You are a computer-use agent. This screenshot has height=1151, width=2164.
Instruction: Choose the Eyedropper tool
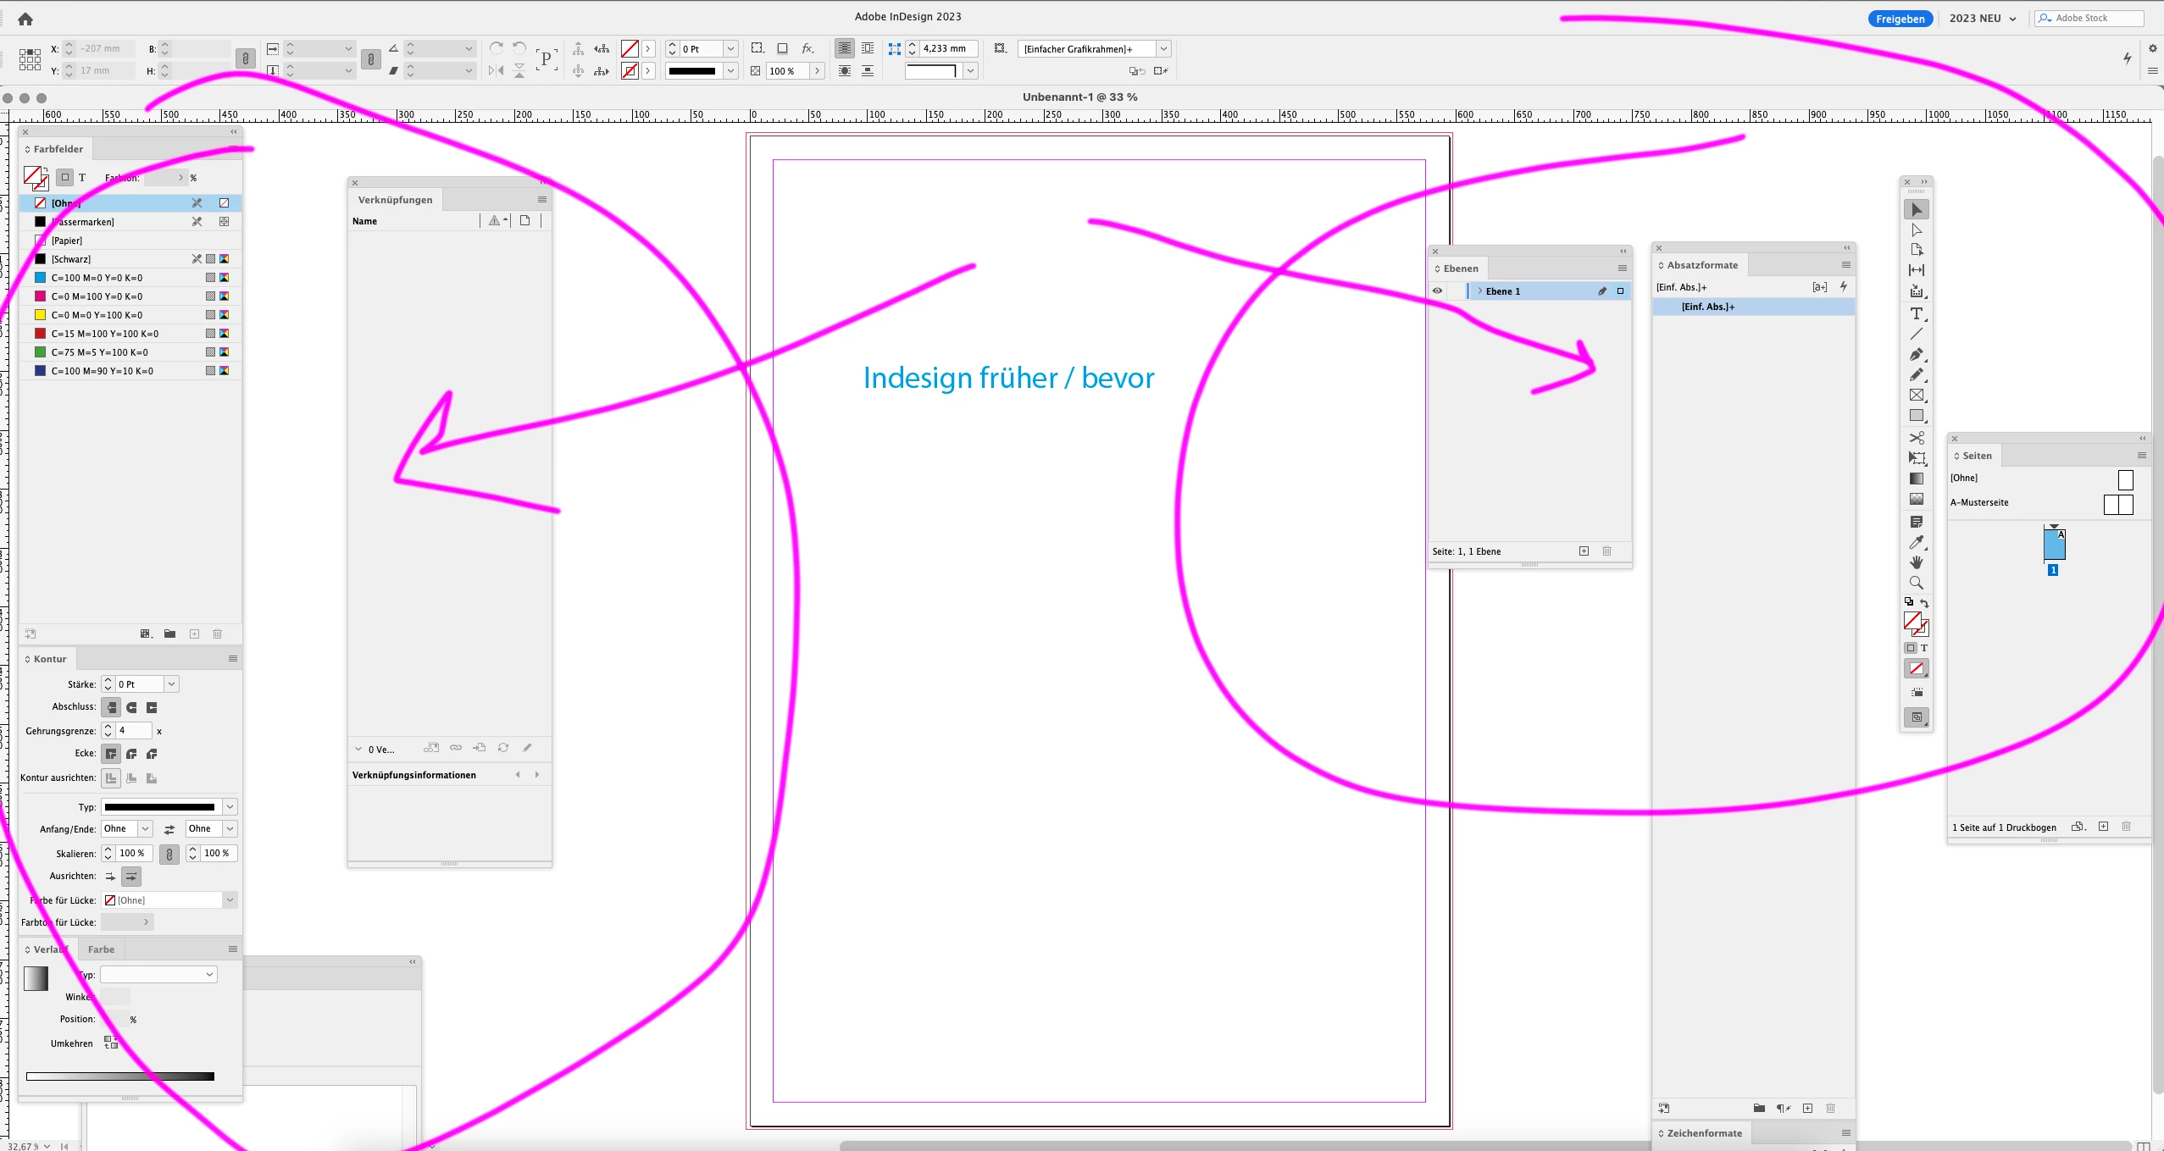click(1916, 542)
